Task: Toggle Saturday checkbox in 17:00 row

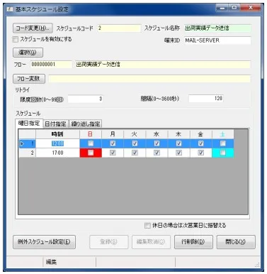Action: click(x=222, y=153)
